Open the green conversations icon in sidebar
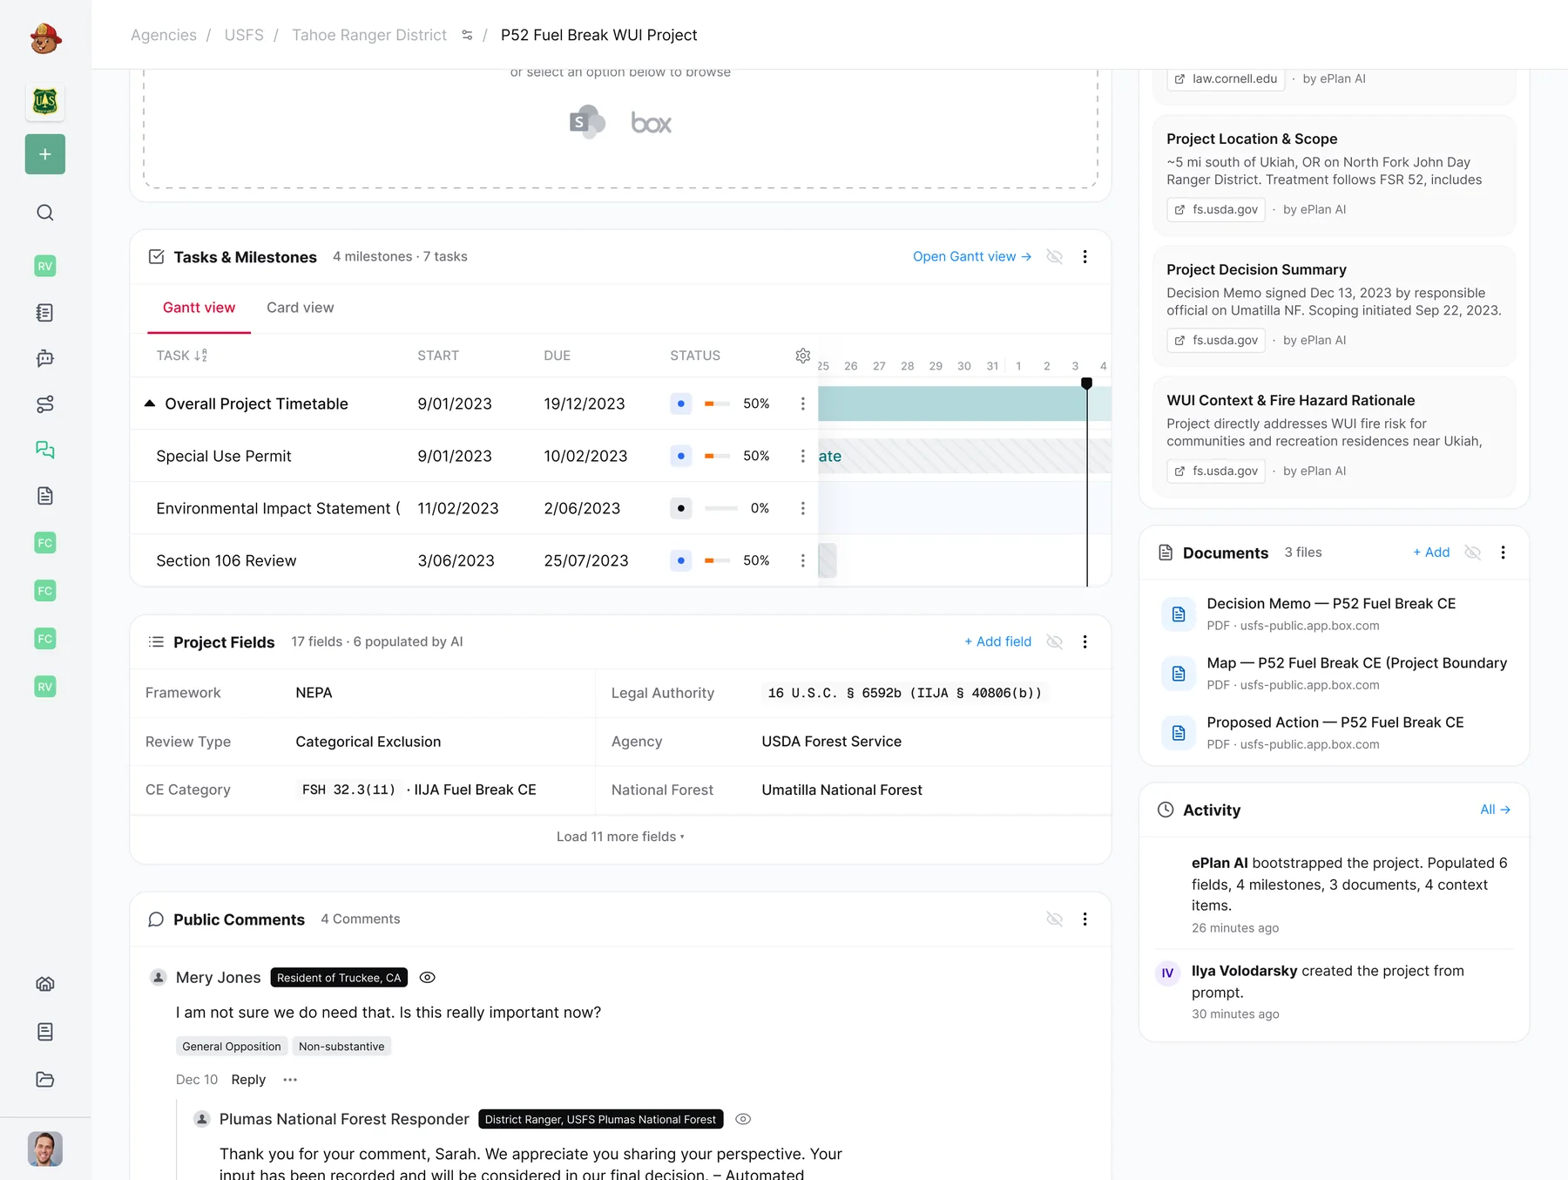 click(x=45, y=450)
